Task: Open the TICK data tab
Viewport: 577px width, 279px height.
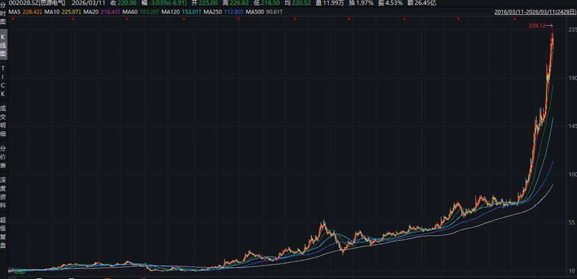Action: click(x=3, y=81)
